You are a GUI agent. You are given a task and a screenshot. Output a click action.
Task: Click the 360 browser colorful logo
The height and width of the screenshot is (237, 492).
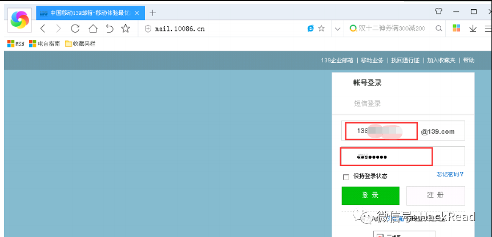pos(19,20)
